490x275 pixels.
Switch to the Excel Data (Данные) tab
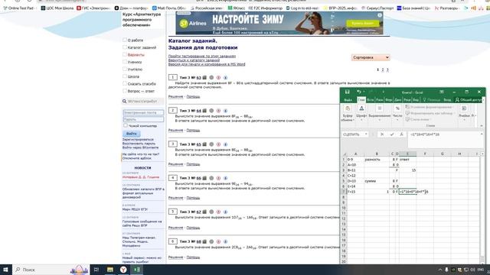(398, 100)
